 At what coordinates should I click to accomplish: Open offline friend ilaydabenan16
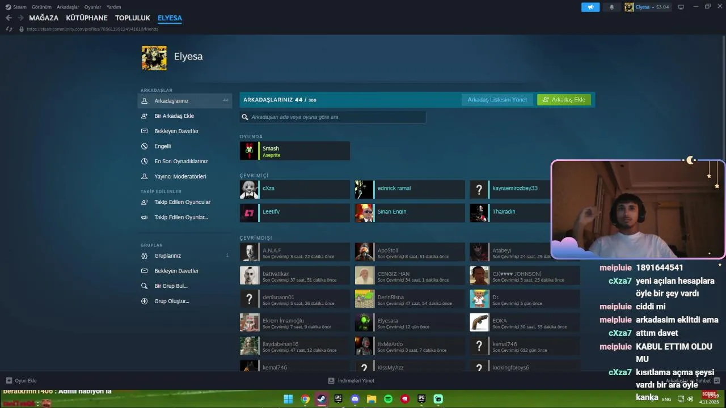tap(295, 346)
